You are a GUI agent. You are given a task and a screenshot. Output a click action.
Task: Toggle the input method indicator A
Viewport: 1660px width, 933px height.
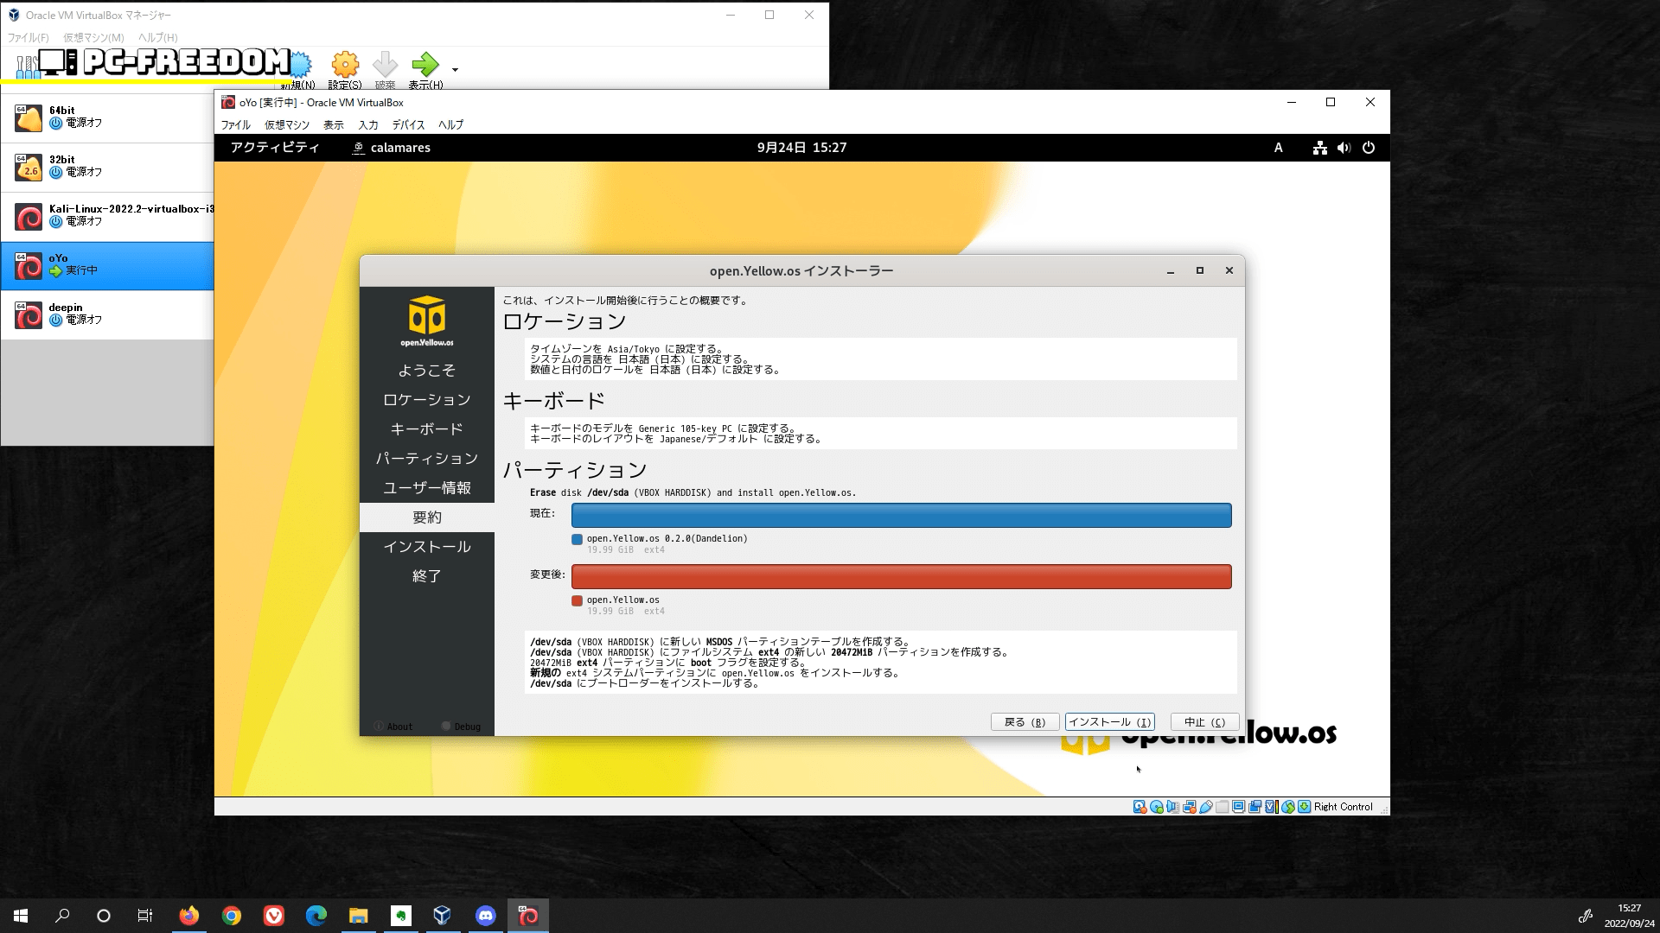click(1278, 148)
